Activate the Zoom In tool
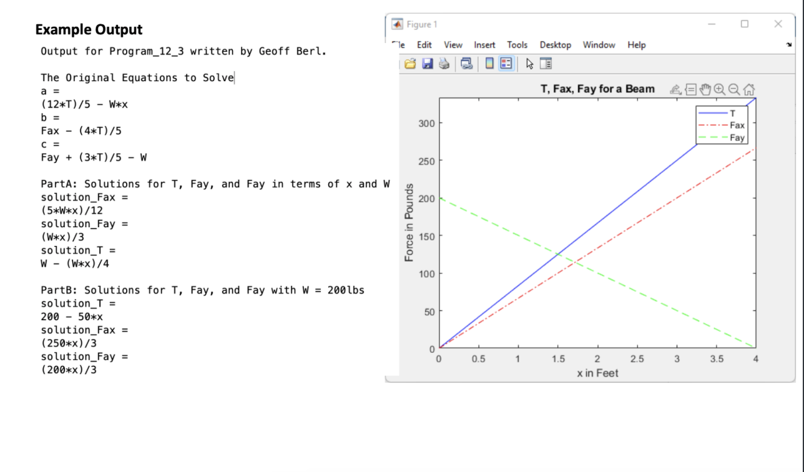This screenshot has height=472, width=804. (x=719, y=90)
